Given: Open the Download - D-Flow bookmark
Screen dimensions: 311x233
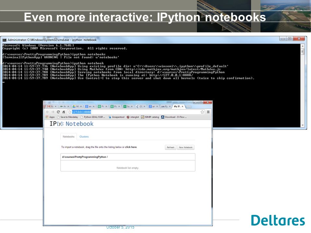Looking at the screenshot, I should tap(174, 117).
